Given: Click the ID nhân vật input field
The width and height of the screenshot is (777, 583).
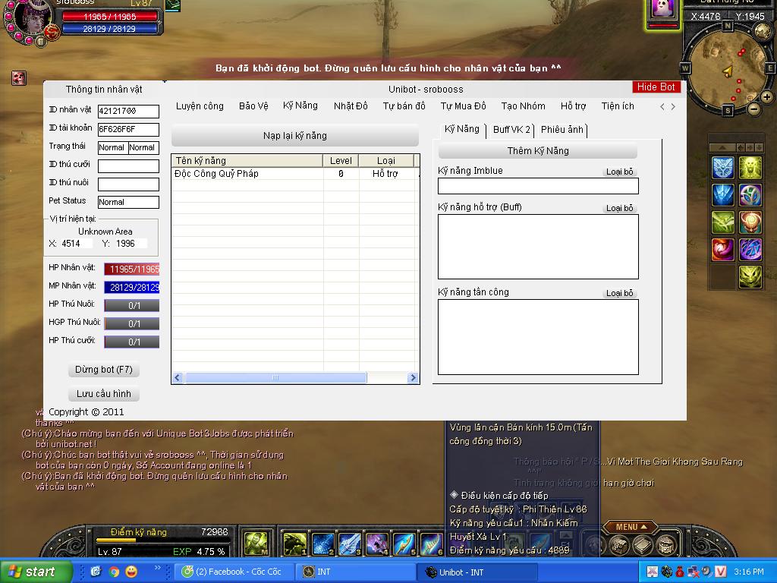Looking at the screenshot, I should [128, 111].
